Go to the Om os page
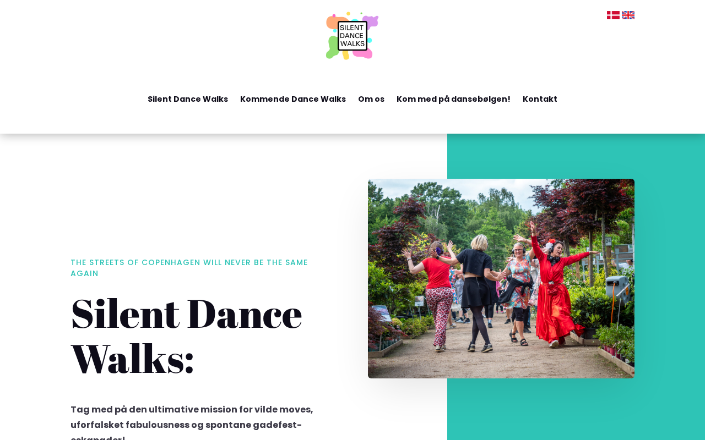705x440 pixels. 371,99
